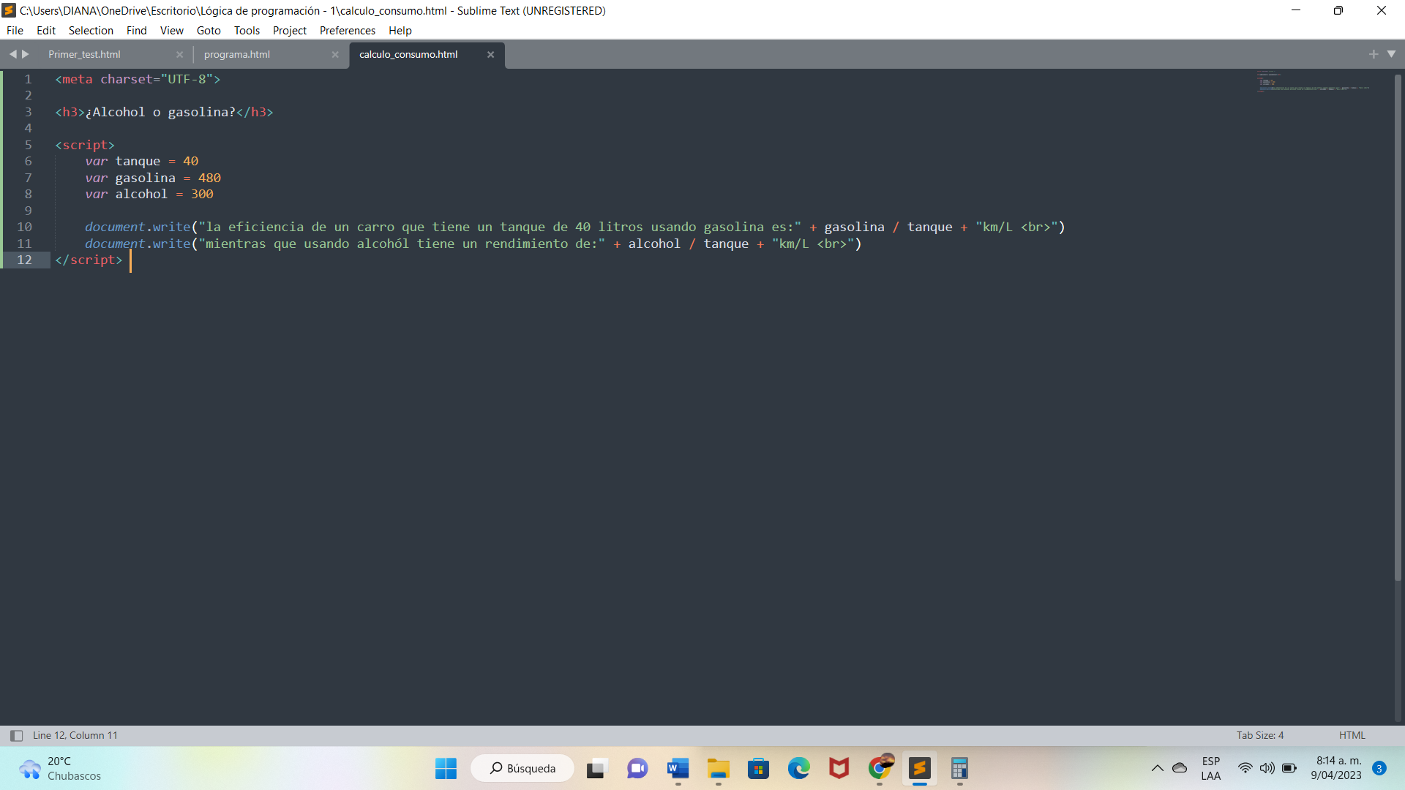Open the Project menu
The width and height of the screenshot is (1405, 790).
290,31
